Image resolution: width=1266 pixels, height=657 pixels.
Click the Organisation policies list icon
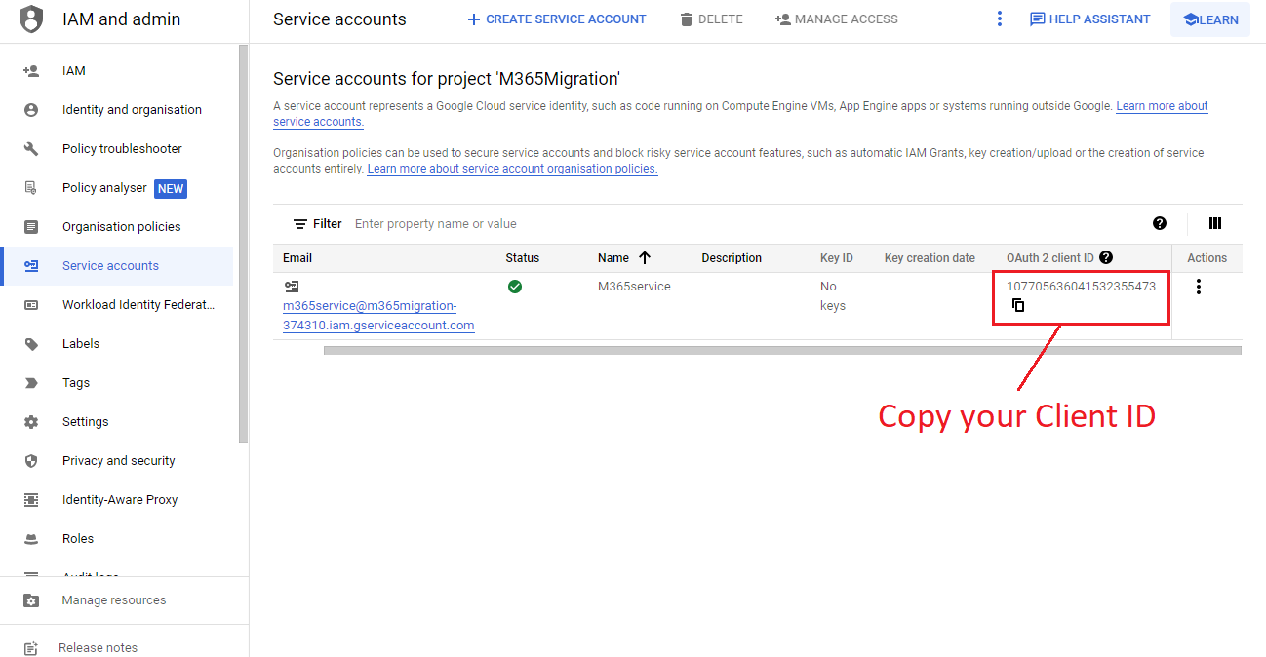click(31, 227)
